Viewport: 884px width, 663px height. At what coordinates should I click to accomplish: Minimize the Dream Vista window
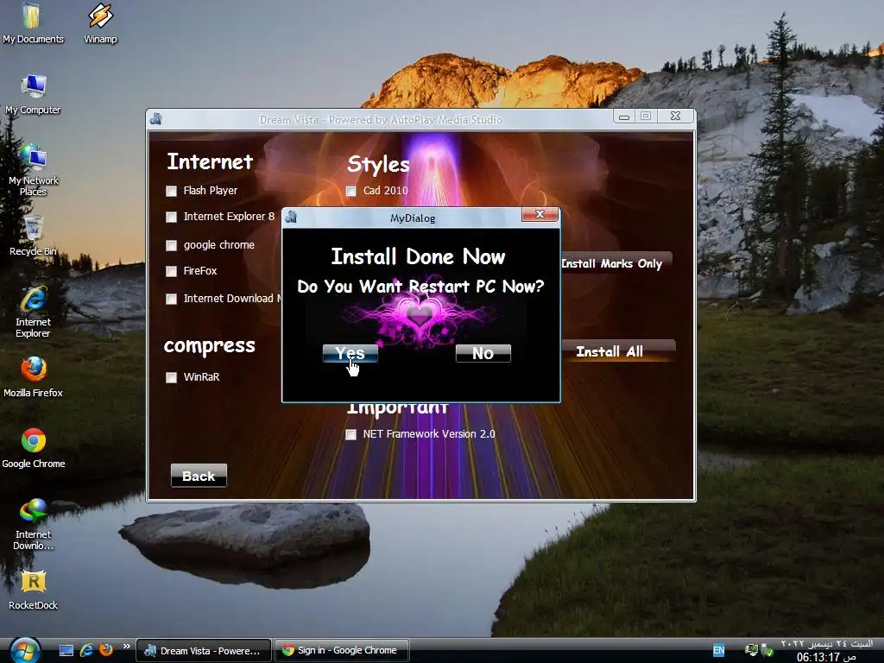tap(624, 117)
